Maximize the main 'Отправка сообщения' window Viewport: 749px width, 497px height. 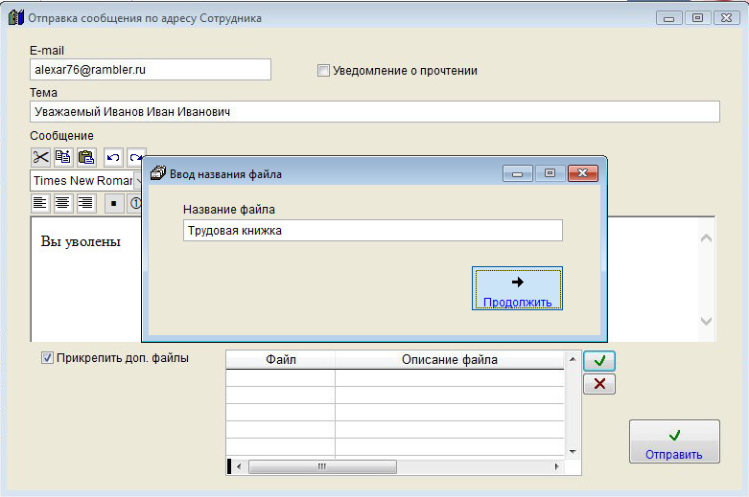coord(697,18)
